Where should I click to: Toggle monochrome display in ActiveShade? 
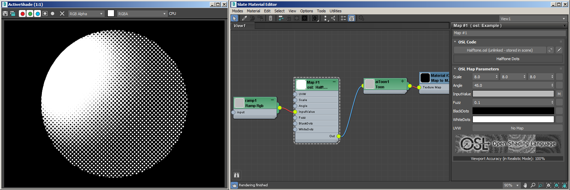pos(53,14)
